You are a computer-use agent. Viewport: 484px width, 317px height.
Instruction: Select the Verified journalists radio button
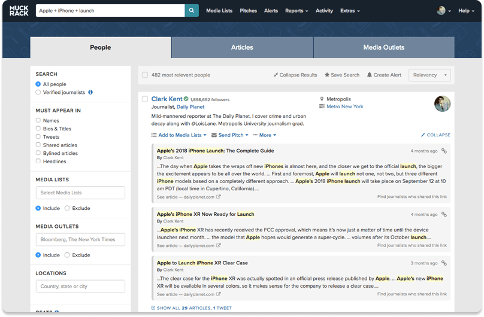[x=38, y=93]
